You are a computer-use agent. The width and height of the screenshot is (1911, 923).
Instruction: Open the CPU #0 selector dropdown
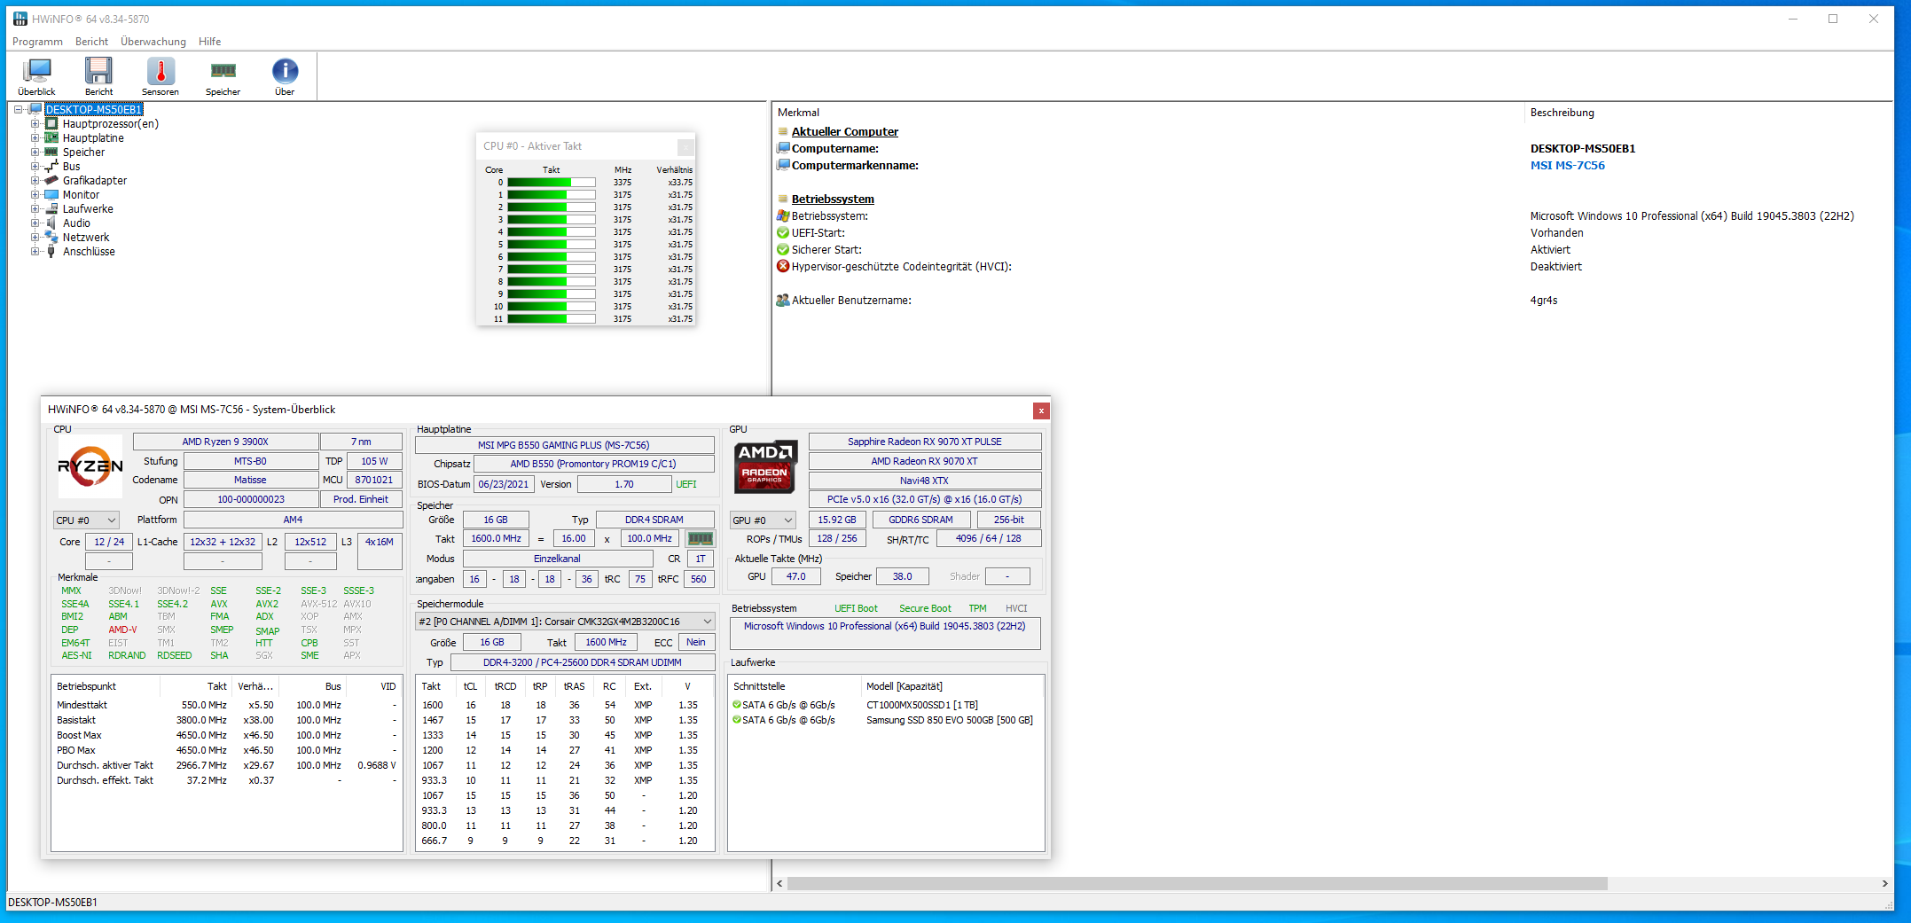86,520
